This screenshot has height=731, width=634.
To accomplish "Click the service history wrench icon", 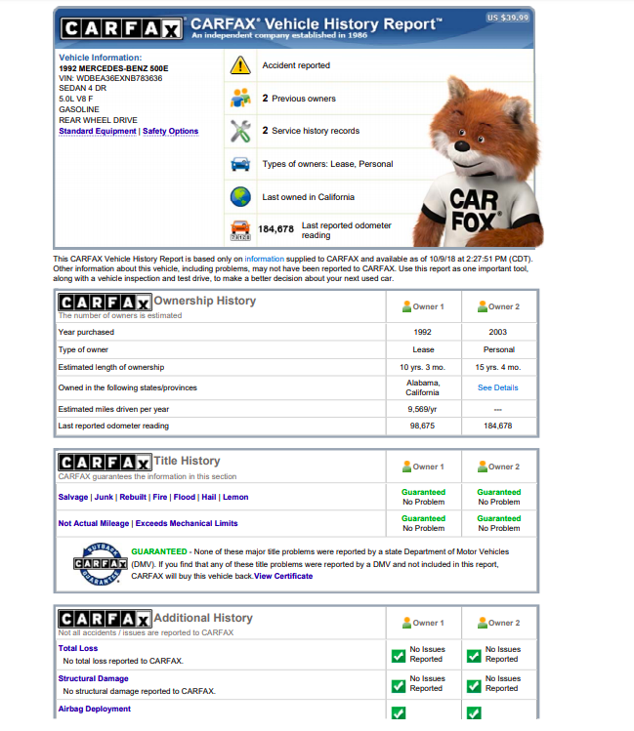I will tap(240, 131).
